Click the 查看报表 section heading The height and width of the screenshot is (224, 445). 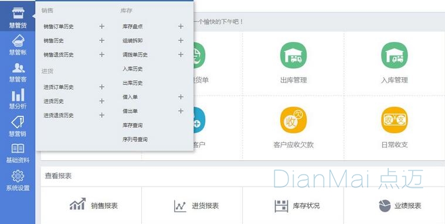pyautogui.click(x=58, y=176)
